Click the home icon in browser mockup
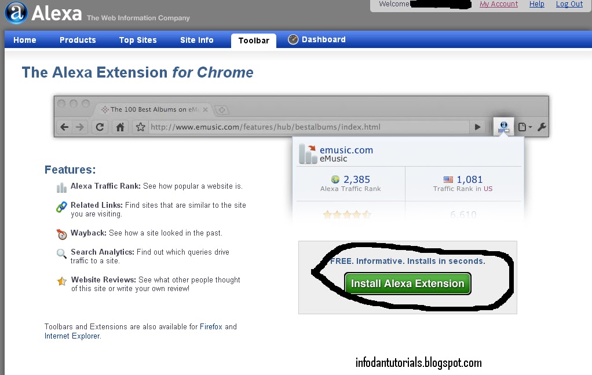 [120, 127]
